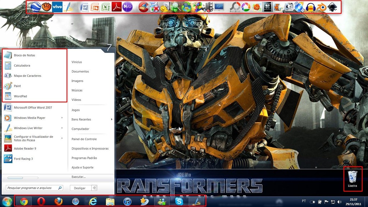Click the volume speaker tray icon
Viewport: 368px width, 207px height.
point(339,202)
